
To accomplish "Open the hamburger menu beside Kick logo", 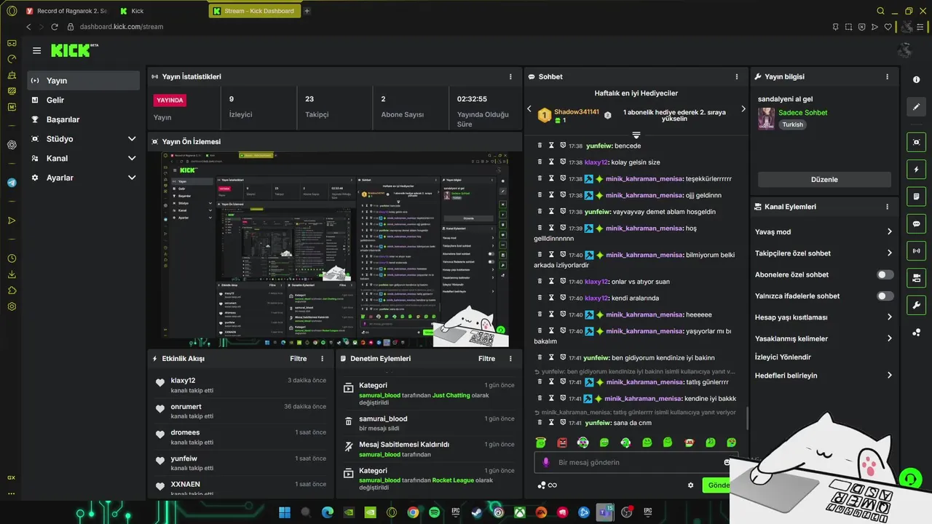I will coord(36,51).
